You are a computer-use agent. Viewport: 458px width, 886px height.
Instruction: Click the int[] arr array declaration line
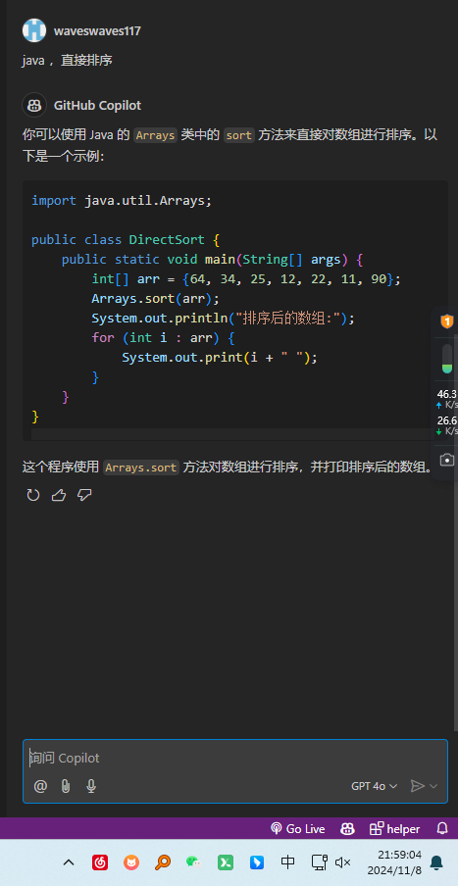click(246, 279)
